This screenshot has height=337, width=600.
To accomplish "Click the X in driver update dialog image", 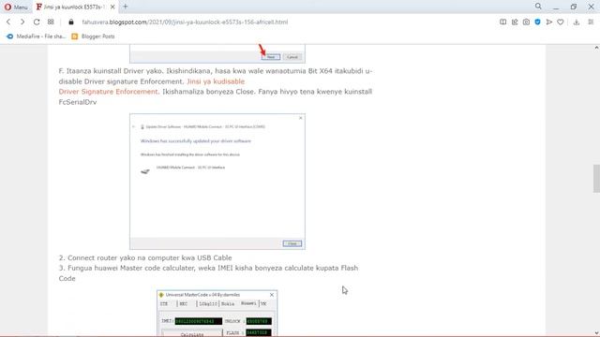I will (300, 118).
